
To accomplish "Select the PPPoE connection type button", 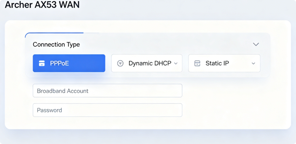I will pos(69,63).
